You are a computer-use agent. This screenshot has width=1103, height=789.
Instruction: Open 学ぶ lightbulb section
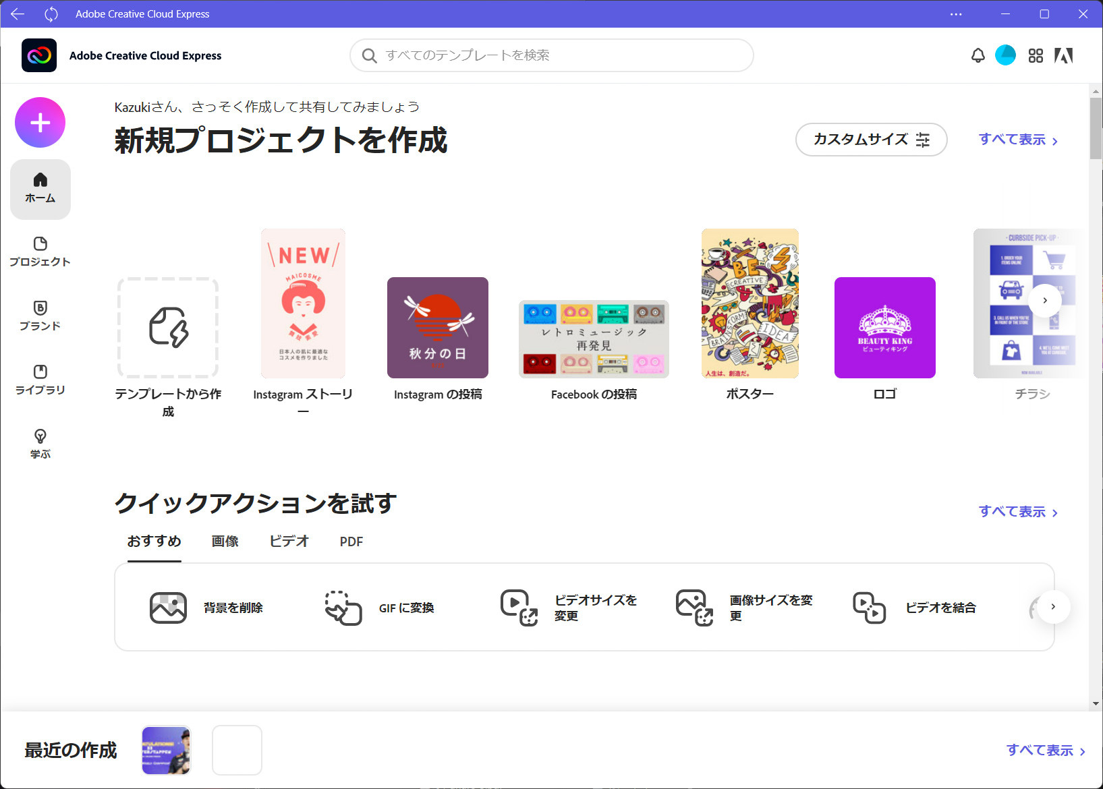40,444
